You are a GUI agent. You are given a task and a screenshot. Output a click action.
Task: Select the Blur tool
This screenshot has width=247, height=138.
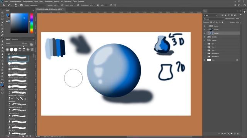point(2,54)
